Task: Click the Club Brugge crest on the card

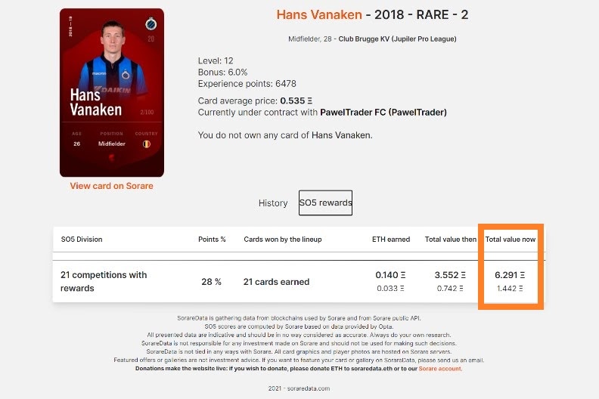Action: [151, 24]
